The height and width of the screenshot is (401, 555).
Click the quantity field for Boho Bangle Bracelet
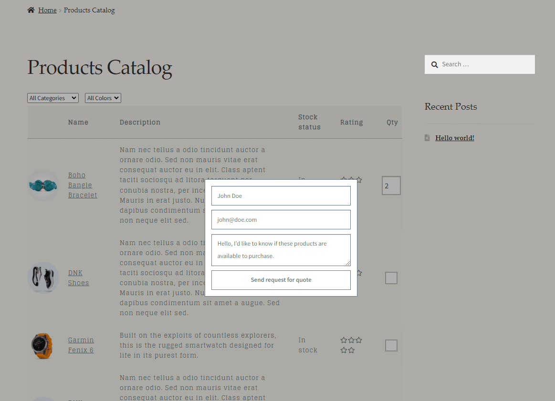(x=391, y=185)
